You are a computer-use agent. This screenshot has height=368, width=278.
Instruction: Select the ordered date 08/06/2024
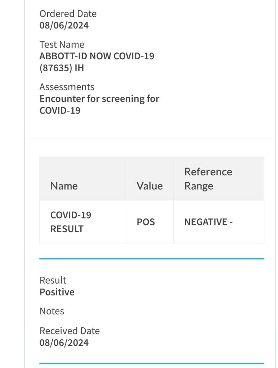tap(64, 26)
